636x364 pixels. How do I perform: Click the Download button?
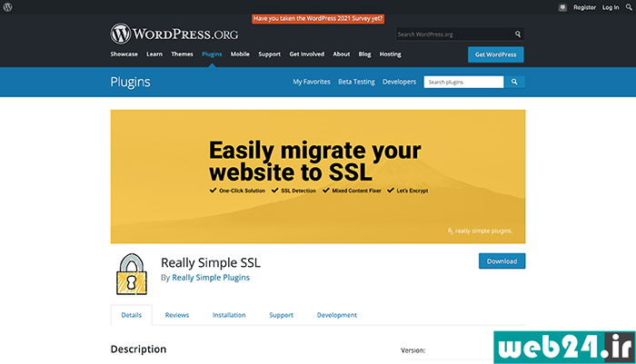[502, 261]
